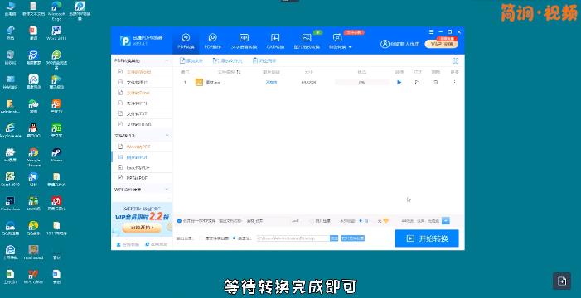Open the page size settings blue dropdown
The height and width of the screenshot is (298, 581).
tap(446, 221)
